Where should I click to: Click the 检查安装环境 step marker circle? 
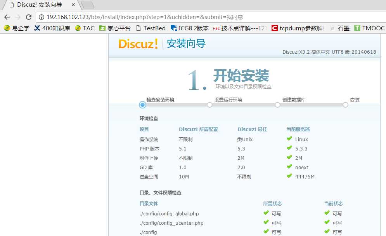(142, 105)
